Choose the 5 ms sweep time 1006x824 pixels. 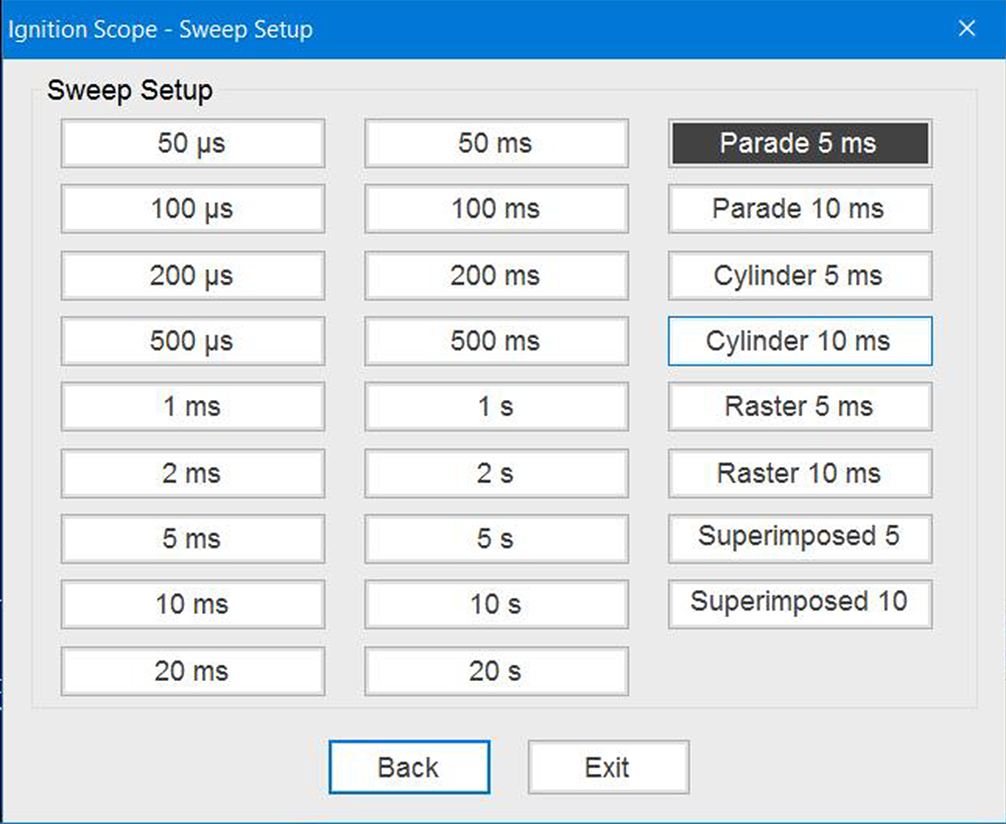point(192,538)
